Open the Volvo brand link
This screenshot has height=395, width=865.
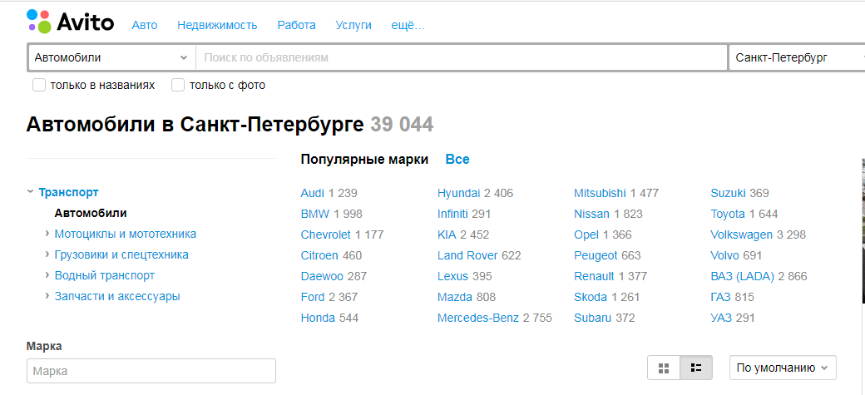pos(724,255)
